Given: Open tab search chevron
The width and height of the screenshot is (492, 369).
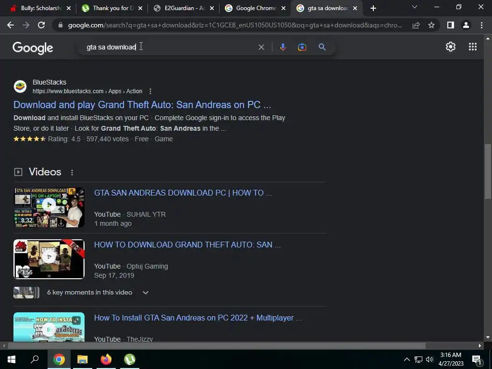Looking at the screenshot, I should 415,7.
